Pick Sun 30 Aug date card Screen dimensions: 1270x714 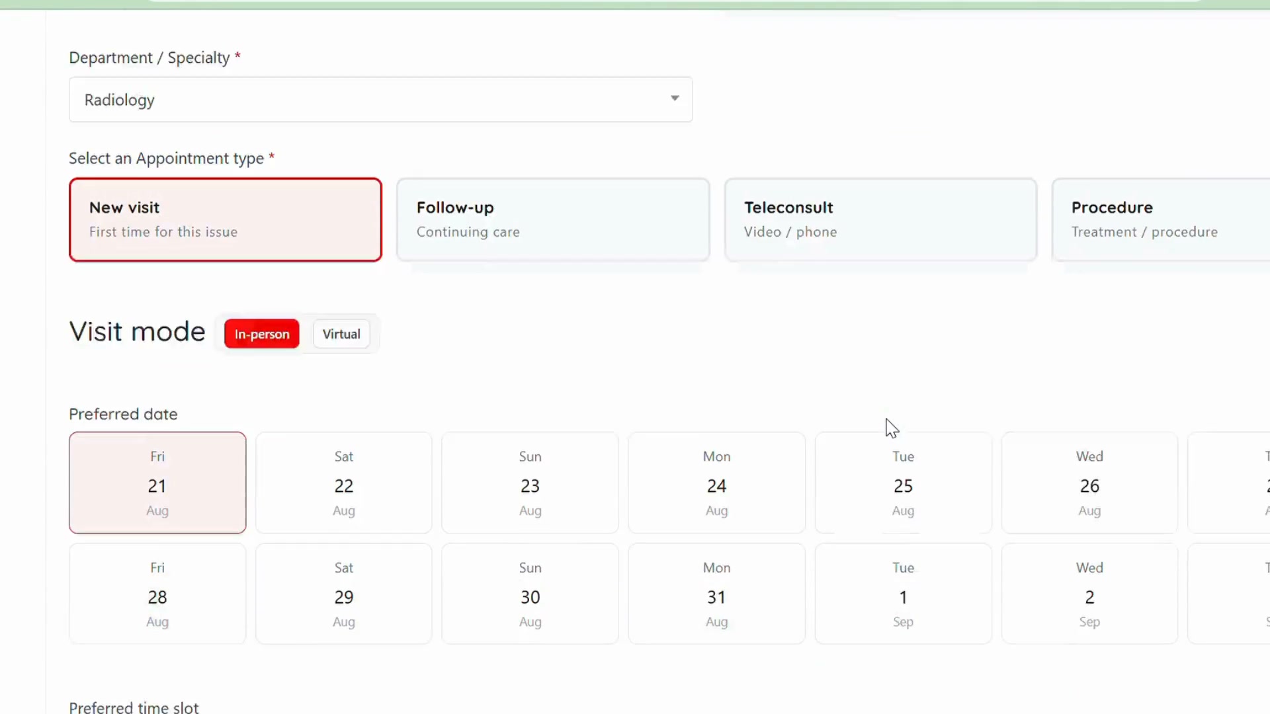tap(530, 594)
